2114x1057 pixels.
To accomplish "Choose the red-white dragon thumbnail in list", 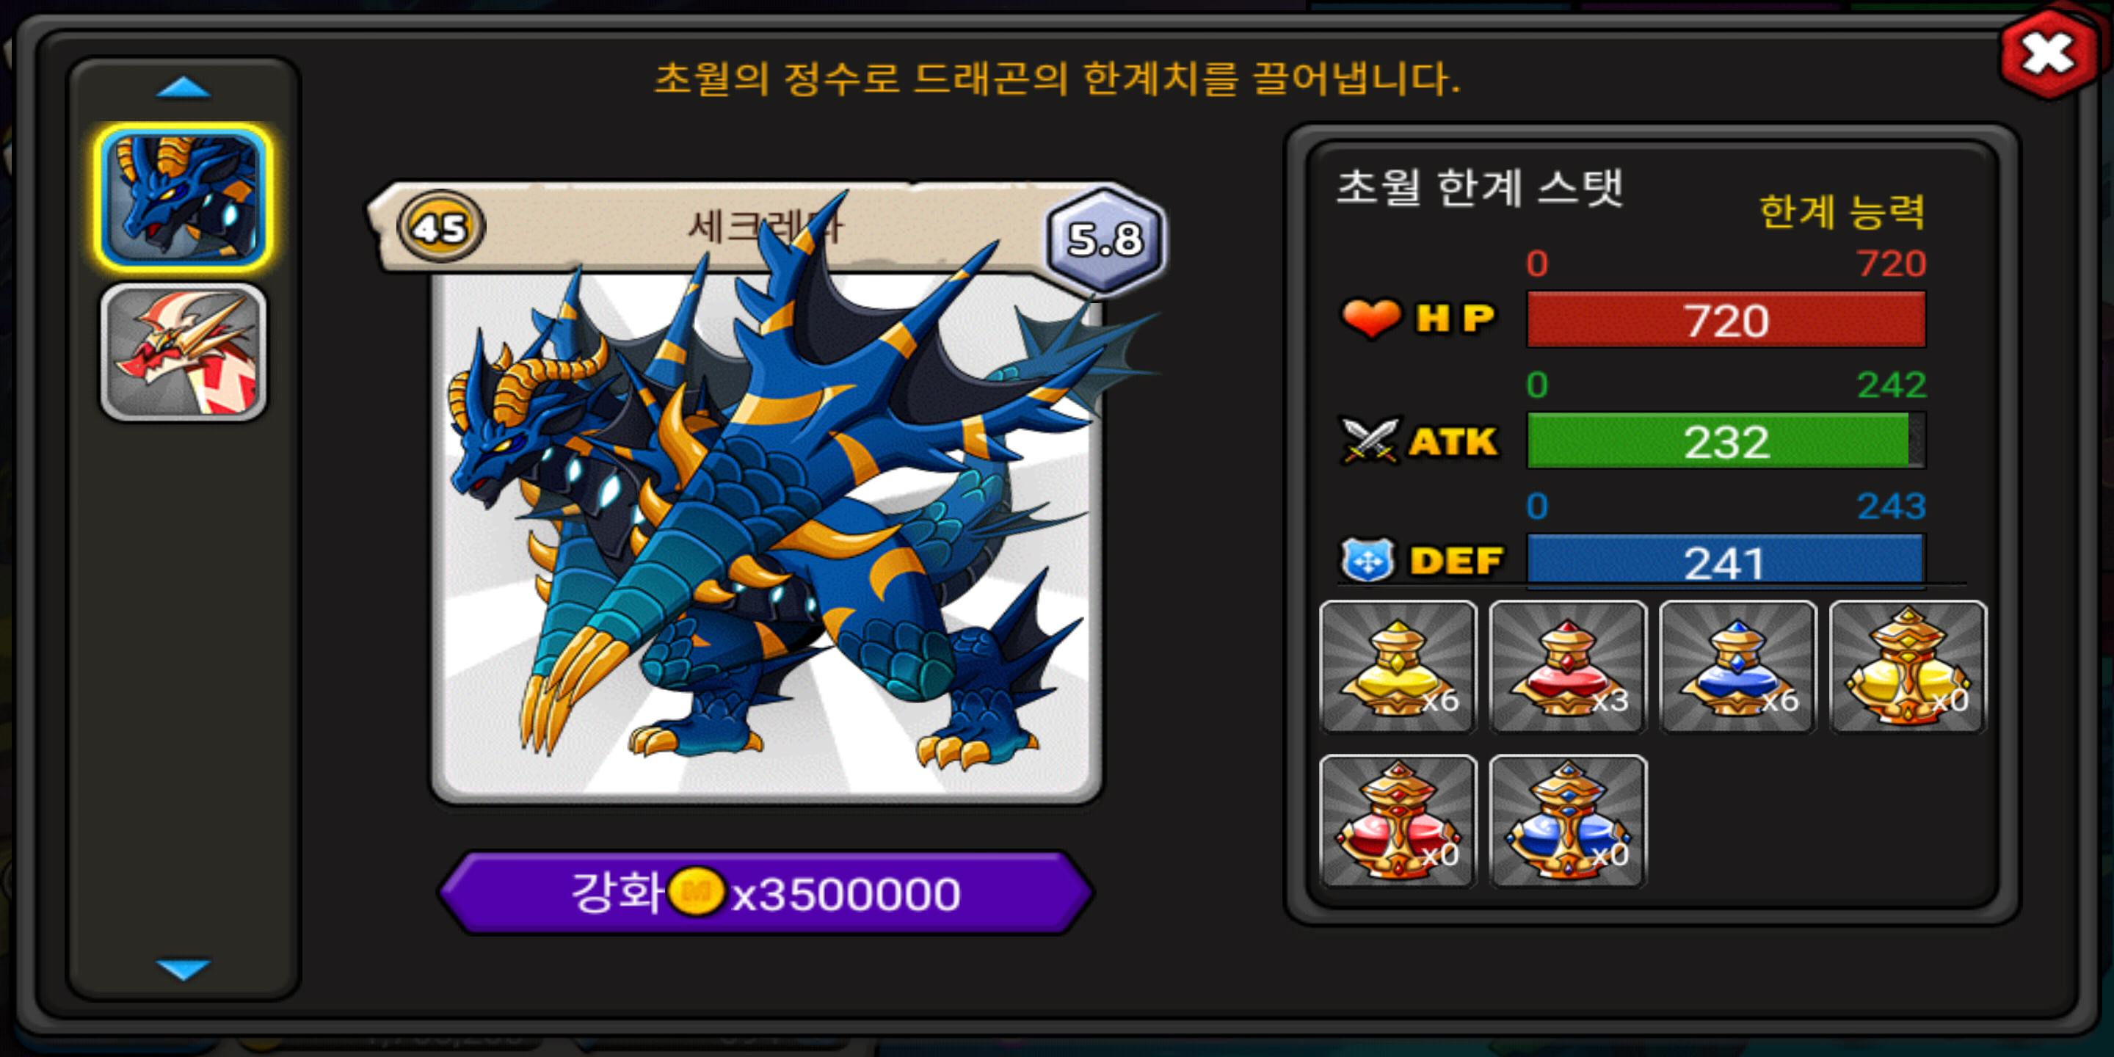I will point(183,352).
